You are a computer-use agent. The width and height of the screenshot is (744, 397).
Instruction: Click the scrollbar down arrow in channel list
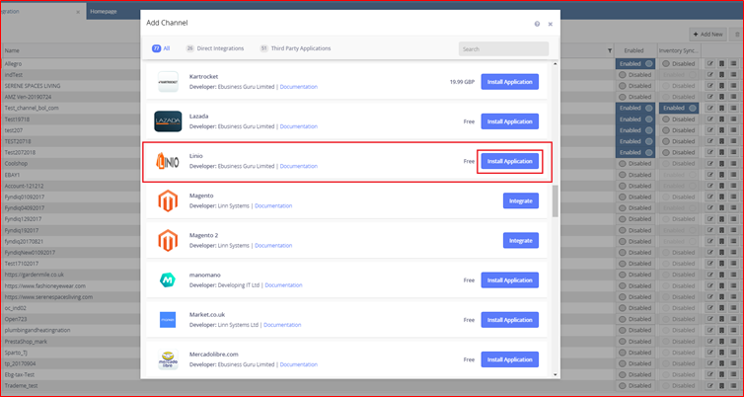click(556, 374)
